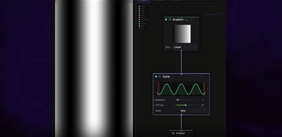
Task: Click the Offset slider handle
Action: (x=186, y=105)
